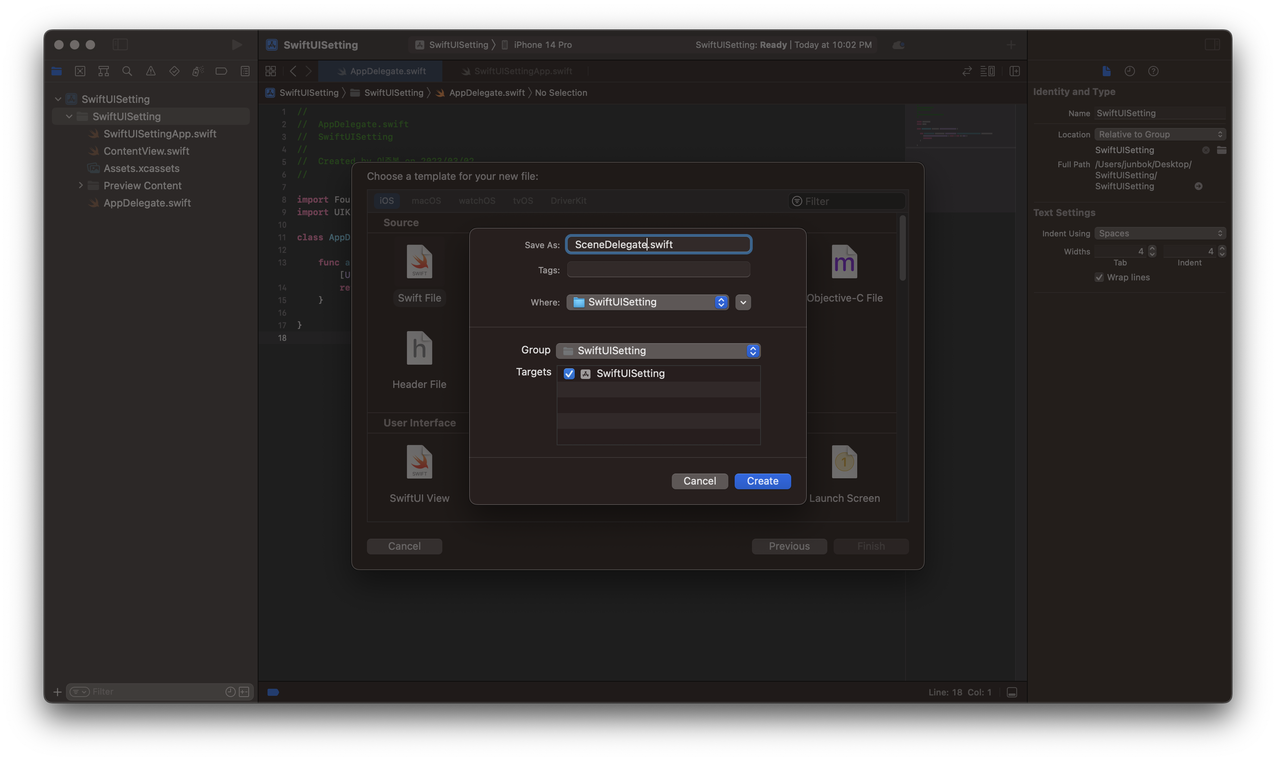Switch to the macOS template tab

click(x=426, y=201)
